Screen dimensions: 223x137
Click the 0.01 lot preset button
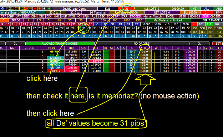(x=212, y=36)
